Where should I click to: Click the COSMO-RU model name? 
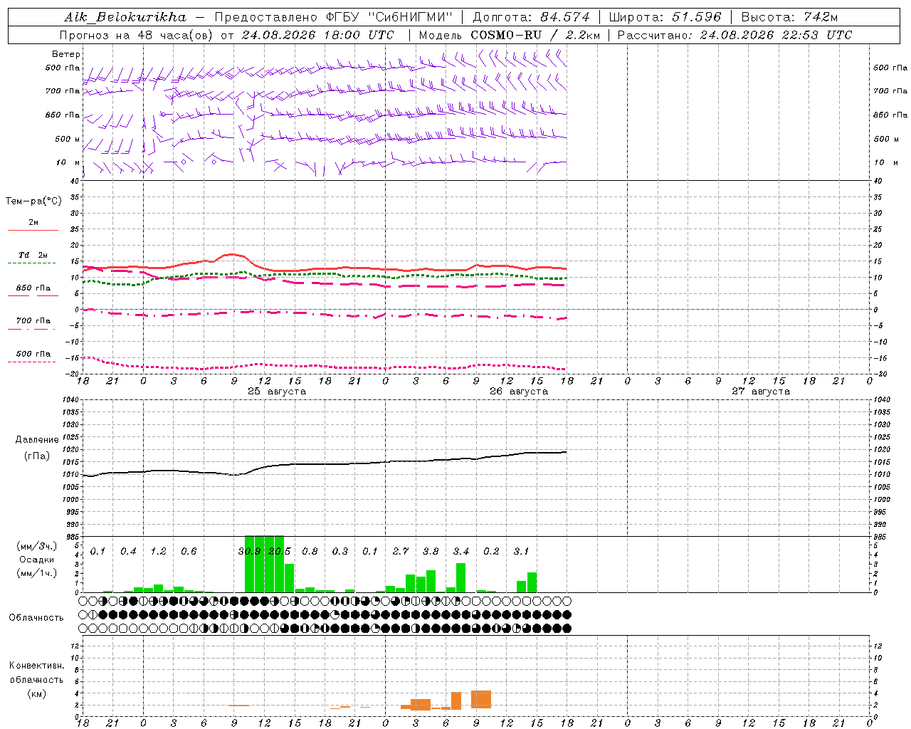click(x=506, y=35)
